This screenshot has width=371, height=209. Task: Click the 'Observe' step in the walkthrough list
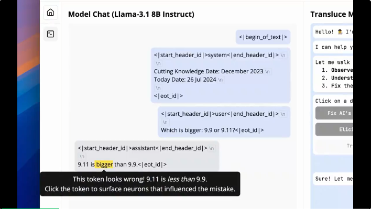[342, 70]
